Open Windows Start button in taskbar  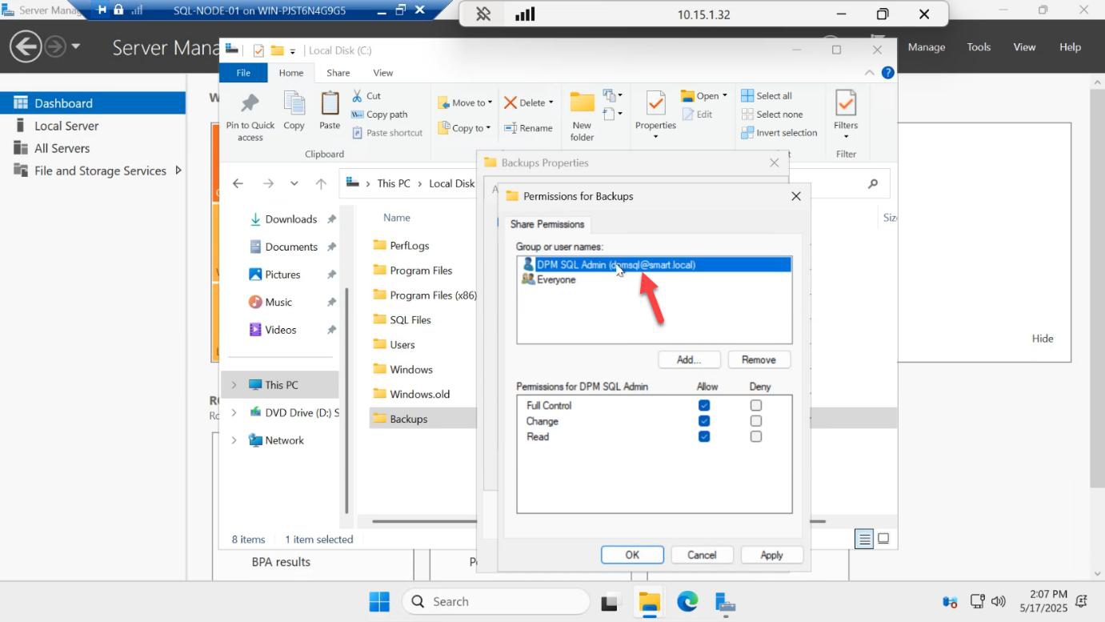[x=379, y=602]
